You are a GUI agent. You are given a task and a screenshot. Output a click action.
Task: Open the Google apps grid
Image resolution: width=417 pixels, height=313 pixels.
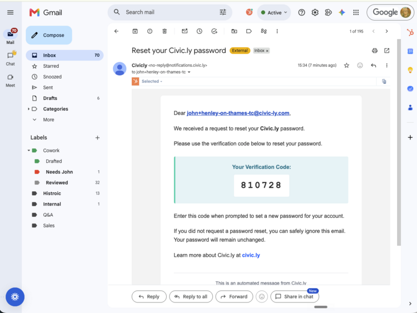tap(356, 12)
